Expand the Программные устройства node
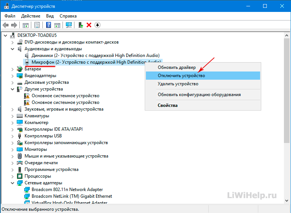Viewport: 291px width, 213px height. click(12, 170)
